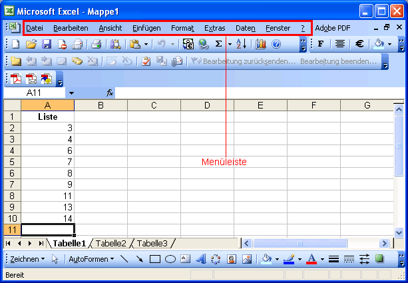This screenshot has width=408, height=283.
Task: Choose the Rectangle shape tool
Action: [155, 259]
